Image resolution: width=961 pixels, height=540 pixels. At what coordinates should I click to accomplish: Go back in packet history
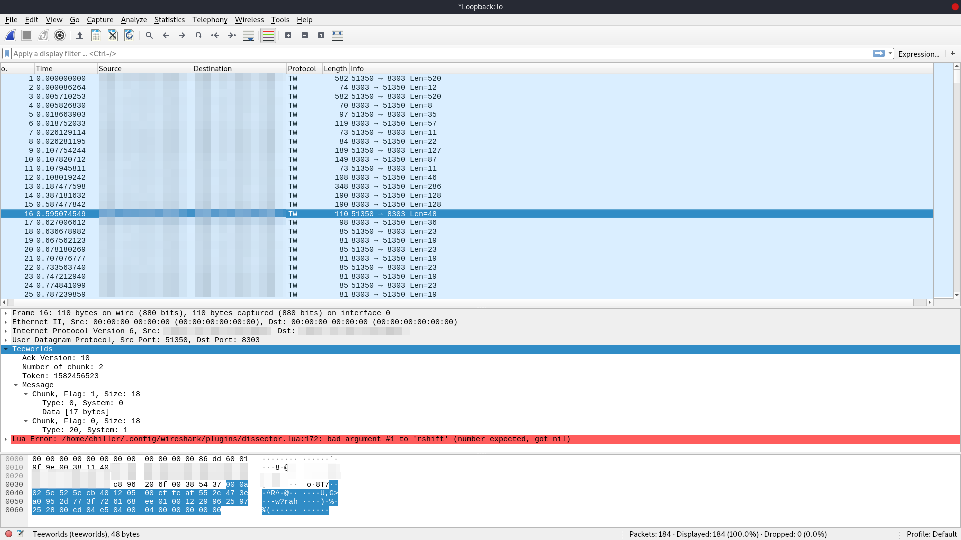click(166, 35)
